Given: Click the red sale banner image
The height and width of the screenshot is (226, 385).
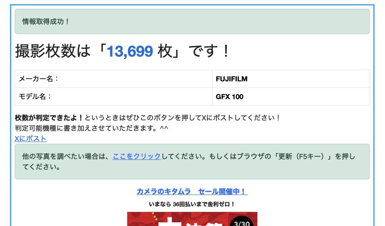Looking at the screenshot, I should 192,219.
